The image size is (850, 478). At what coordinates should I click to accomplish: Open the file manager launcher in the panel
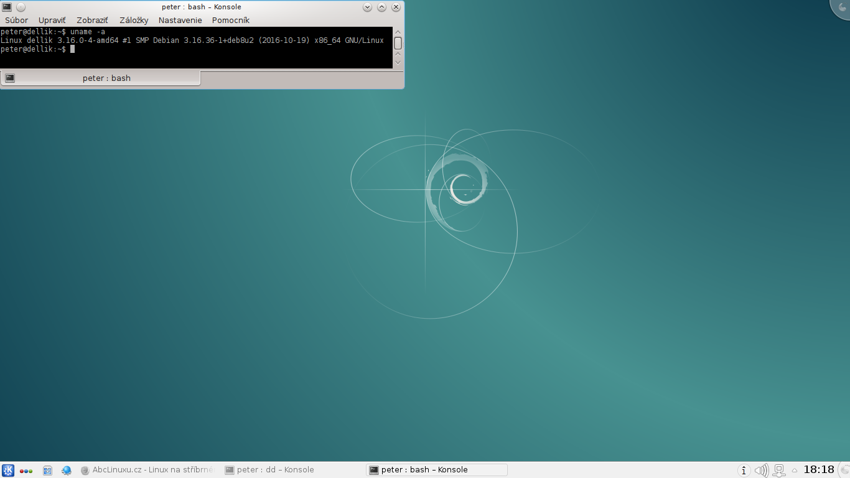pyautogui.click(x=48, y=471)
